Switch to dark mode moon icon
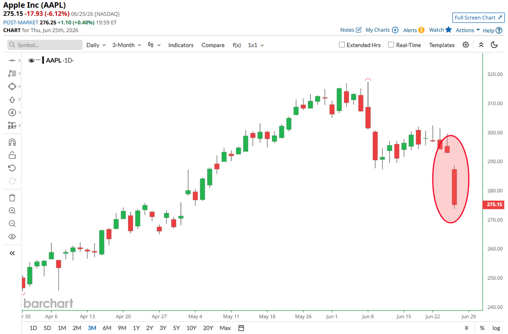 click(494, 45)
